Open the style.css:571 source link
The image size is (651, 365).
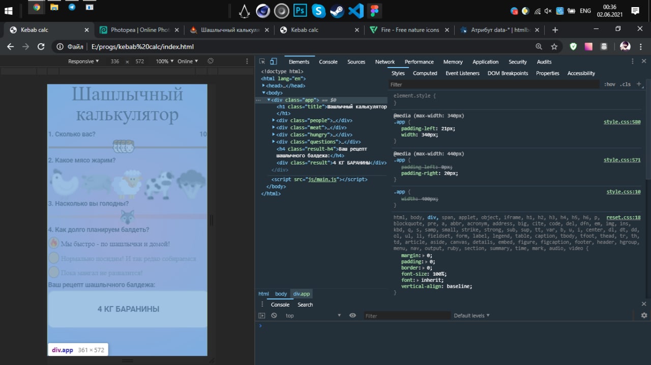[622, 160]
